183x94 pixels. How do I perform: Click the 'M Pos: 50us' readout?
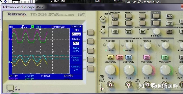(x=58, y=27)
